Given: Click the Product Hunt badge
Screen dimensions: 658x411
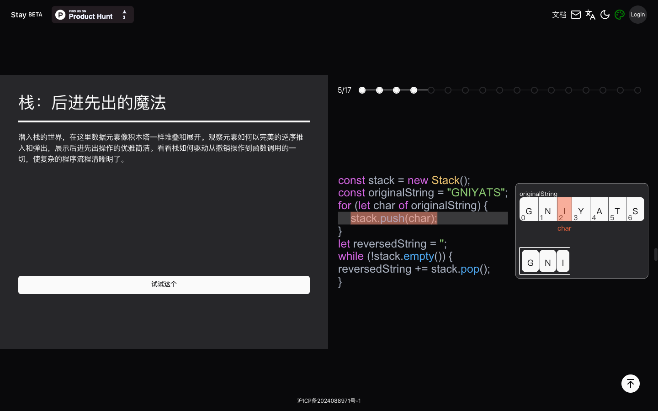Looking at the screenshot, I should [90, 15].
